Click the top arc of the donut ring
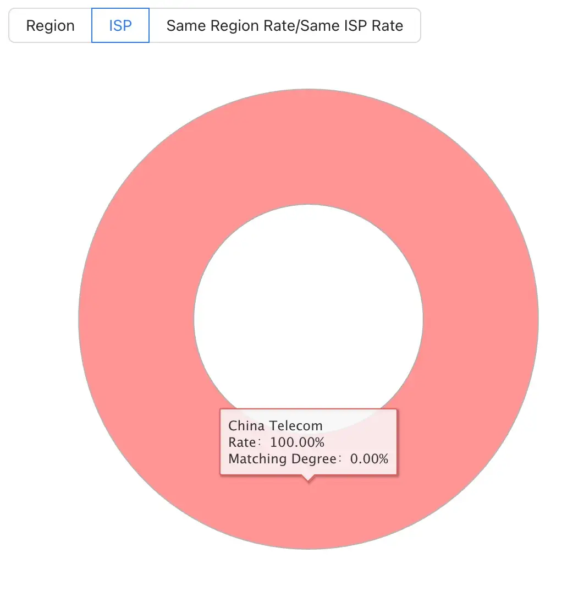This screenshot has width=584, height=591. [308, 146]
